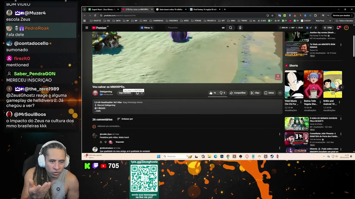Like the video with thumbs up 76
The image size is (355, 199).
click(213, 93)
